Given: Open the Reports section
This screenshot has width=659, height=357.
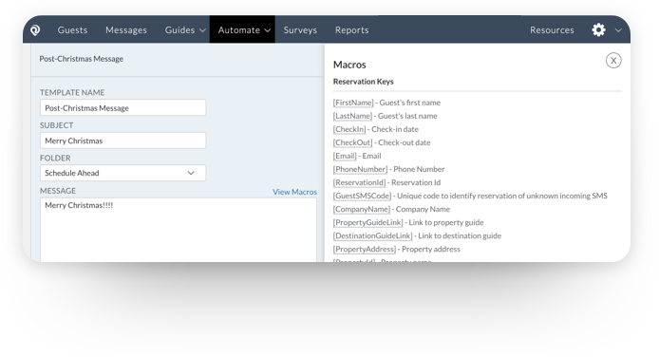Looking at the screenshot, I should coord(351,29).
